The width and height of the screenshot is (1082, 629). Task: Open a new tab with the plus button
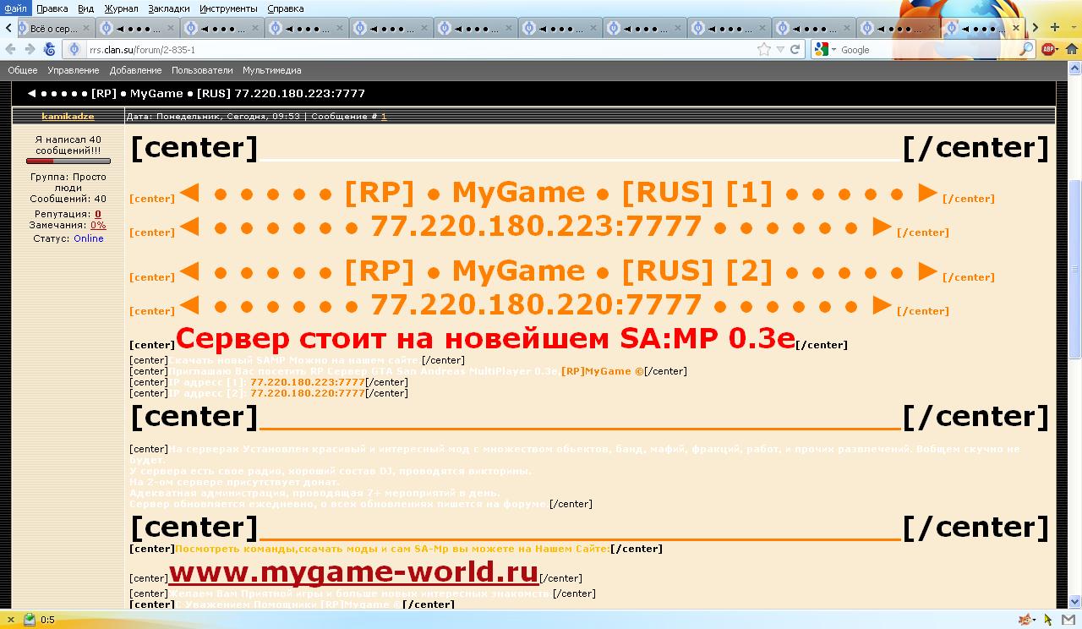click(1055, 28)
